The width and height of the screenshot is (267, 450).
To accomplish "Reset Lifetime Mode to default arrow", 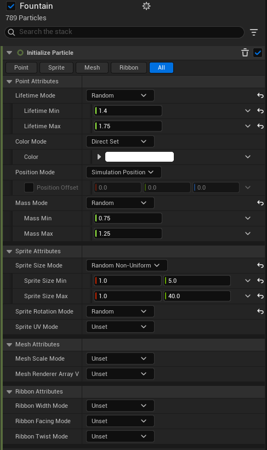I will (x=260, y=95).
